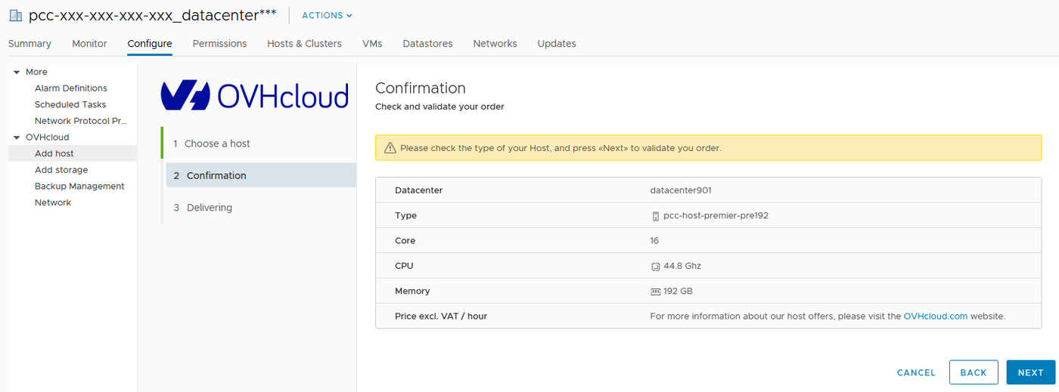This screenshot has width=1059, height=392.
Task: Click the host type icon next to pcc-host-premier-pre192
Action: tap(656, 216)
